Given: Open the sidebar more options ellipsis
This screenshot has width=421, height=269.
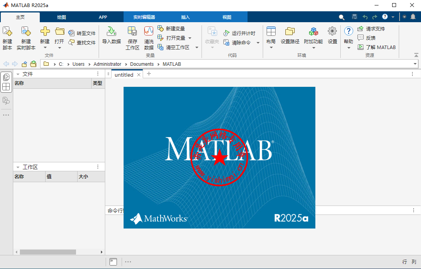Looking at the screenshot, I should 6,115.
